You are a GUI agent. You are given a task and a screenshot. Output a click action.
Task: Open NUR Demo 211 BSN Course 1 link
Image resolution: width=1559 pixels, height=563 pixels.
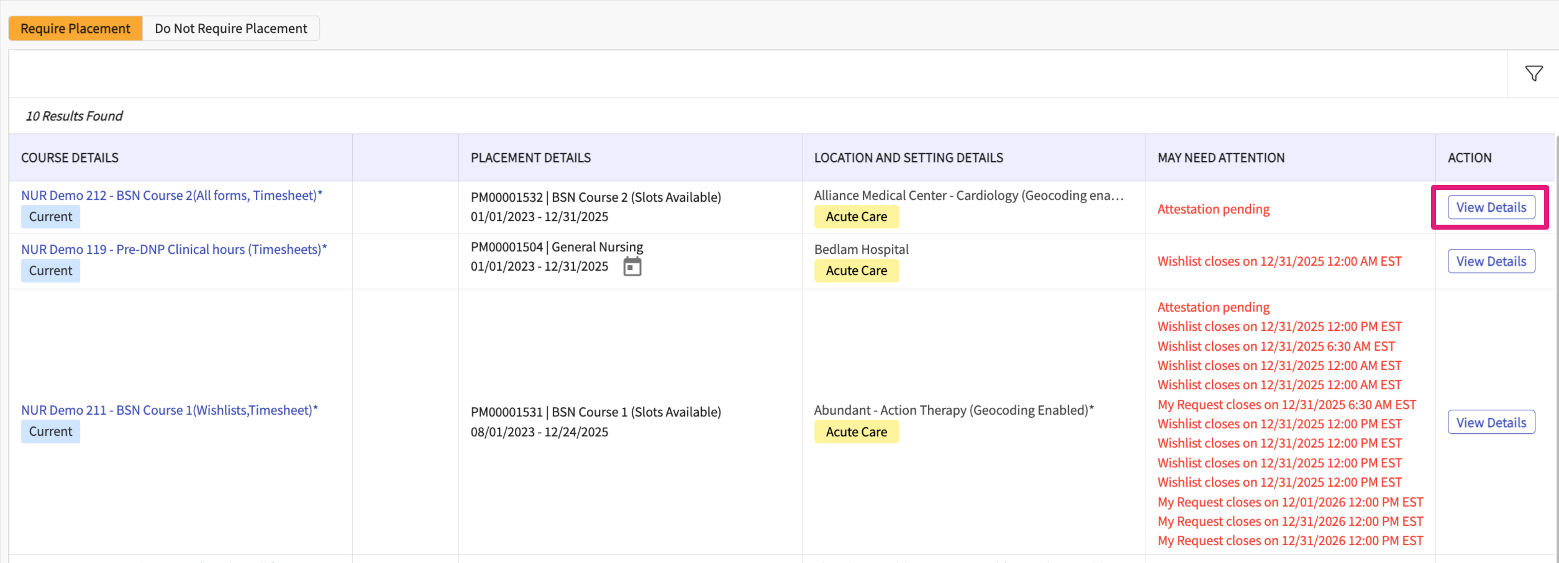[169, 410]
